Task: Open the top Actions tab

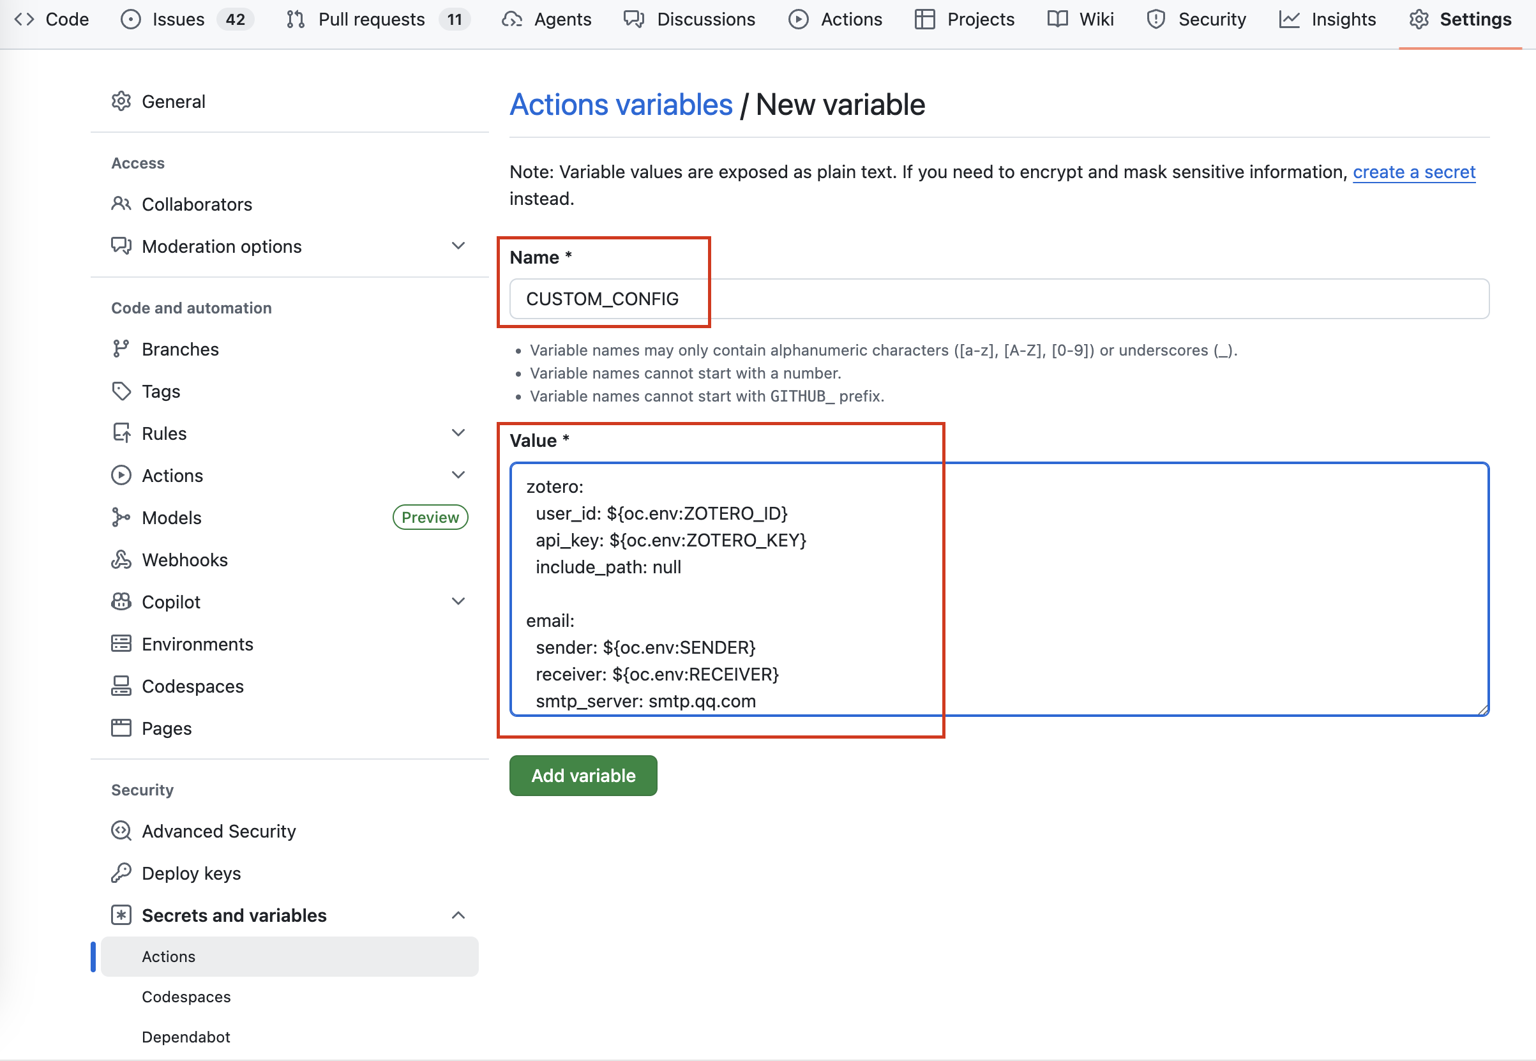Action: point(836,19)
